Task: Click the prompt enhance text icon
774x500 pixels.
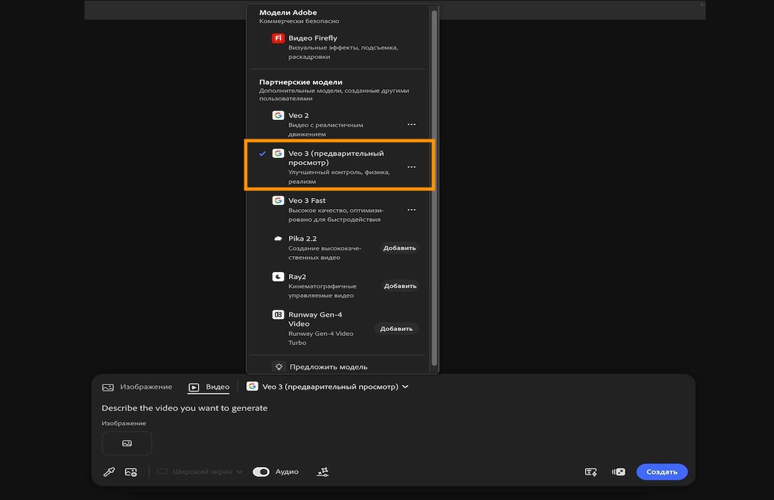Action: [591, 472]
